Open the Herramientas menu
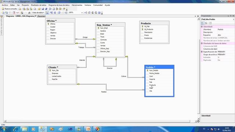 pos(77,5)
